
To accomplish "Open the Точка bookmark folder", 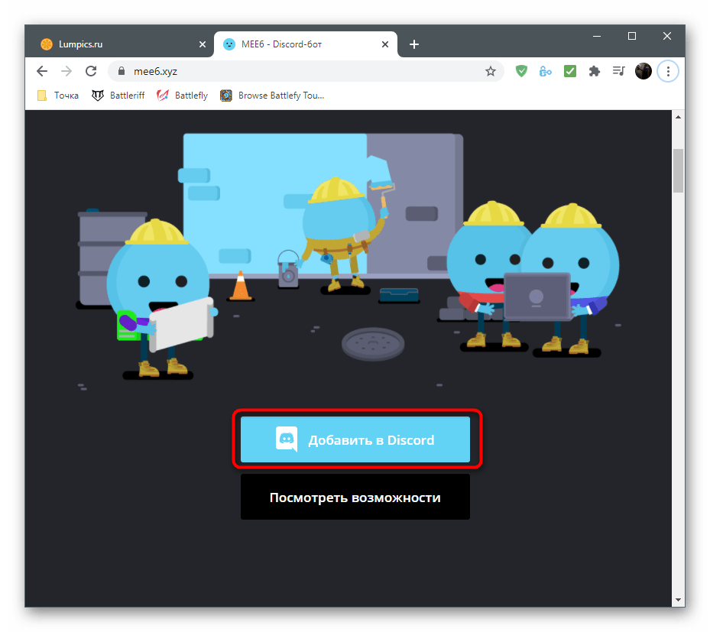I will [x=58, y=96].
